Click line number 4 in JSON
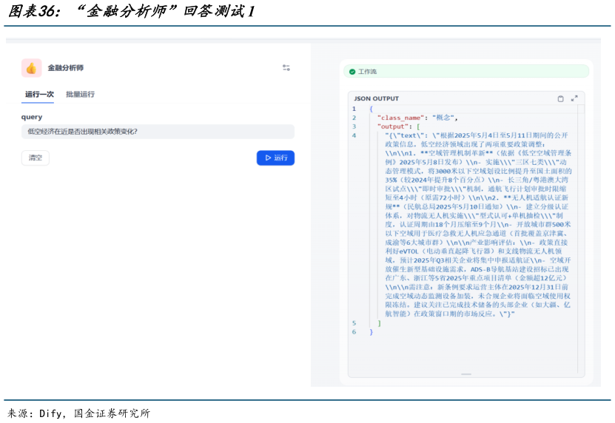Image resolution: width=615 pixels, height=423 pixels. coord(354,135)
